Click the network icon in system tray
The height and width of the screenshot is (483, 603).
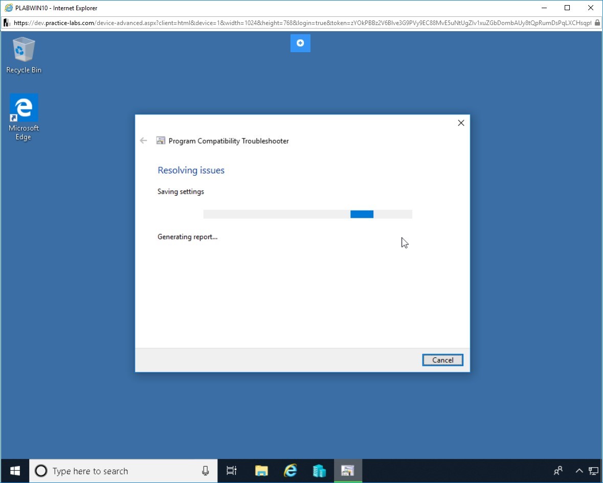click(593, 471)
